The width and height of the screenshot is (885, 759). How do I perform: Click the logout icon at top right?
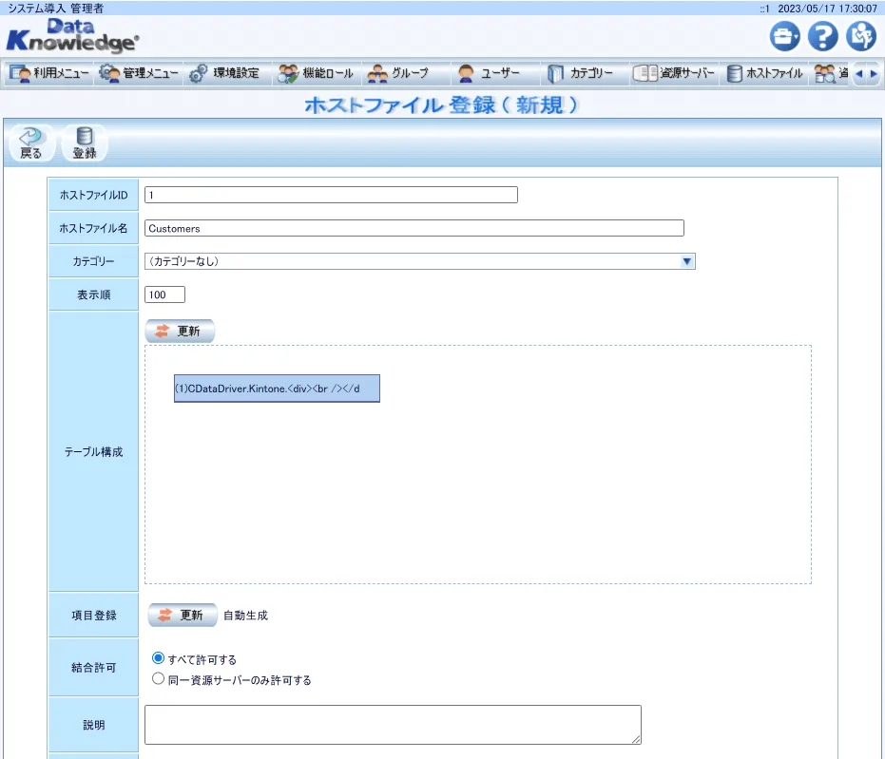[861, 36]
